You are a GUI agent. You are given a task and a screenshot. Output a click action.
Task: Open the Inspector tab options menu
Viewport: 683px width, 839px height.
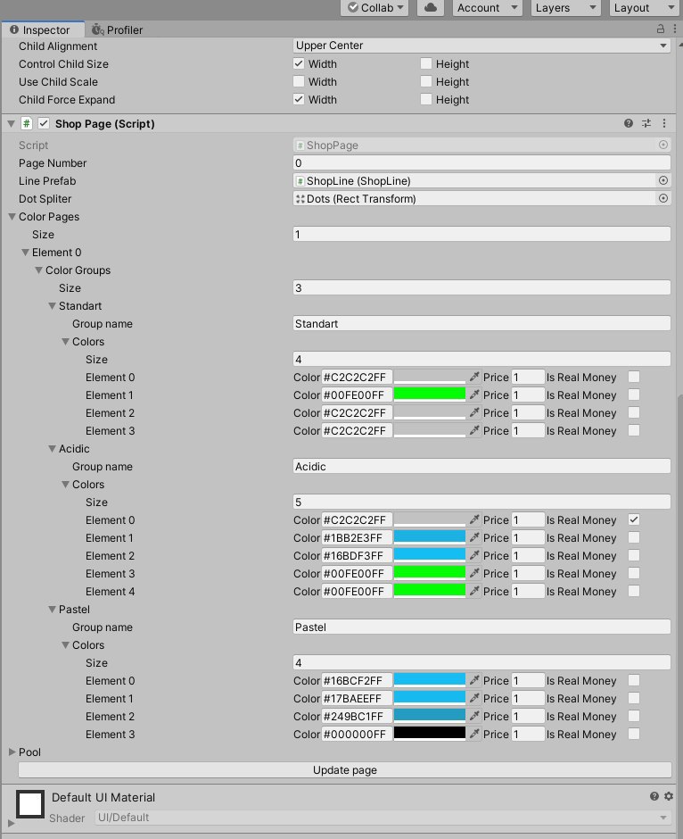675,29
